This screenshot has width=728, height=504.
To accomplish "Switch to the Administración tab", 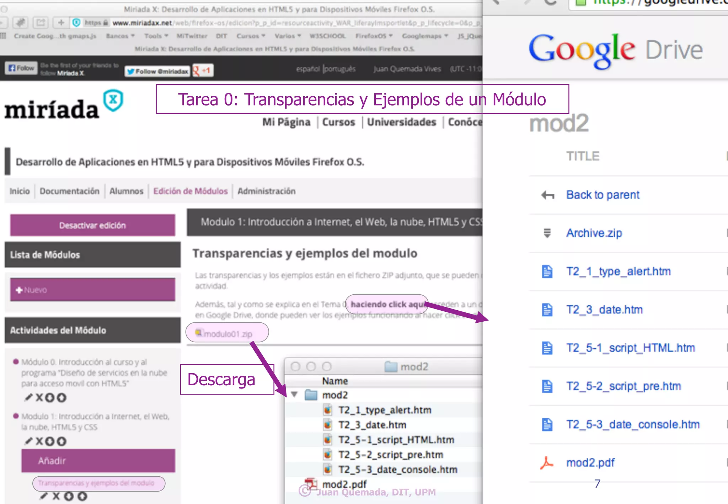I will click(x=266, y=191).
